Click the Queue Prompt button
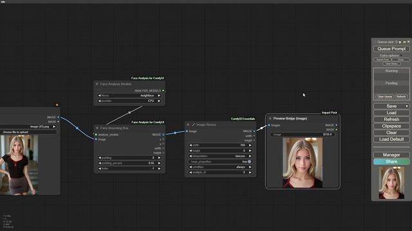Viewport: 412px width, 231px height. click(391, 49)
